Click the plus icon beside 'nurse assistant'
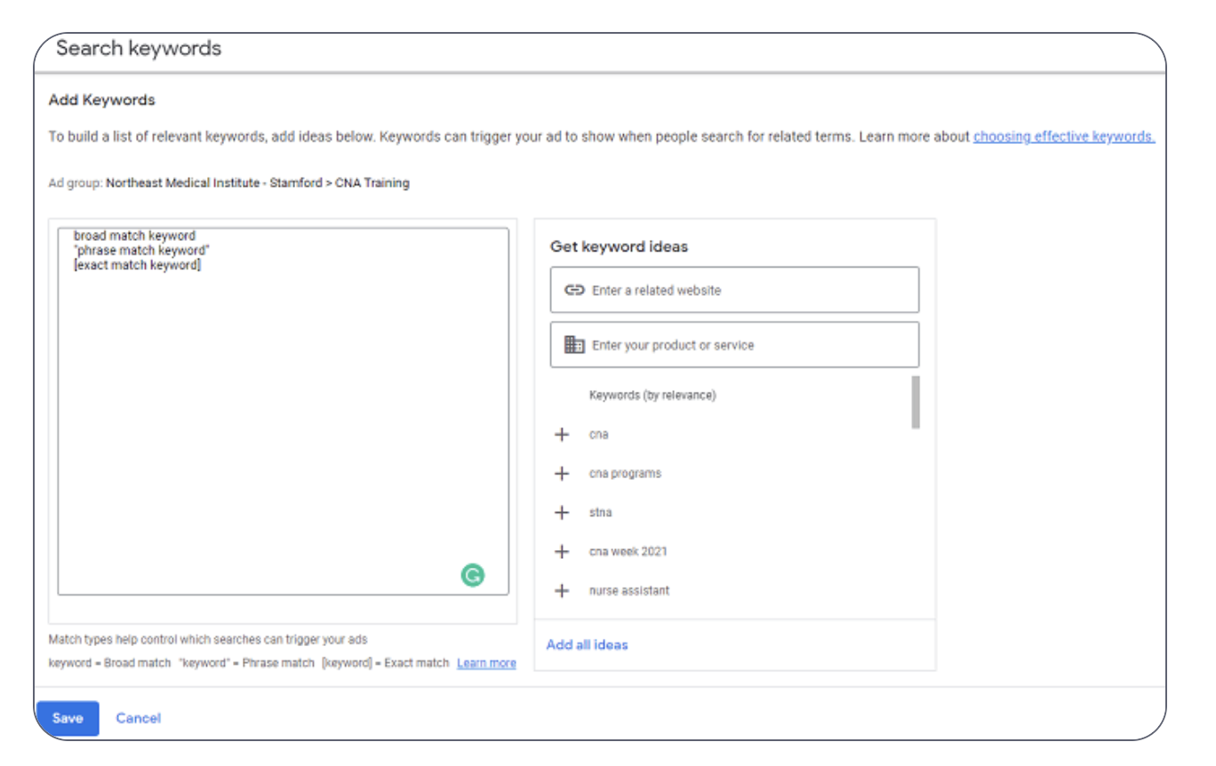This screenshot has width=1216, height=766. pos(561,591)
